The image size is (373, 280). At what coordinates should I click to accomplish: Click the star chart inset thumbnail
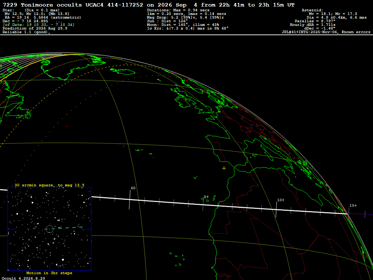[50, 229]
